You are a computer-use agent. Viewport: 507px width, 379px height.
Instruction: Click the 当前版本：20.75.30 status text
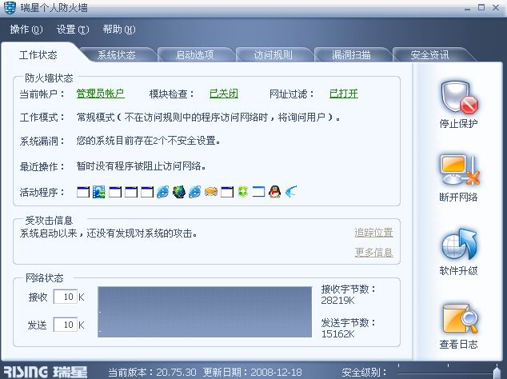point(152,373)
